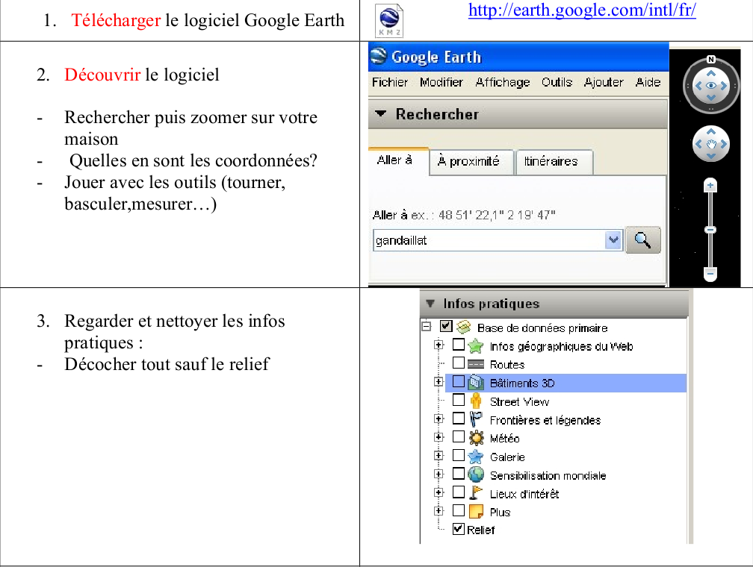753x567 pixels.
Task: Click the Météo sun icon
Action: point(476,437)
